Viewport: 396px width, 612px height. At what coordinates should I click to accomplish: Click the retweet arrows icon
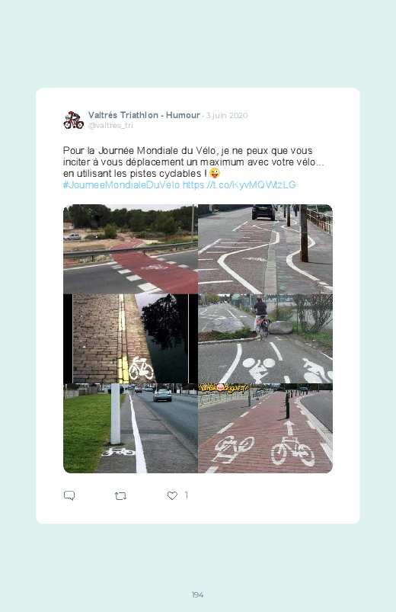tap(120, 496)
